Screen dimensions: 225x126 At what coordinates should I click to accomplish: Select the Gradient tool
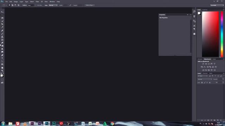point(2,46)
